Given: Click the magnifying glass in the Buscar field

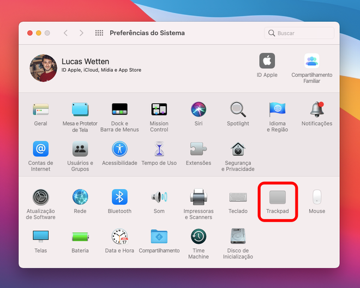Looking at the screenshot, I should click(x=272, y=33).
